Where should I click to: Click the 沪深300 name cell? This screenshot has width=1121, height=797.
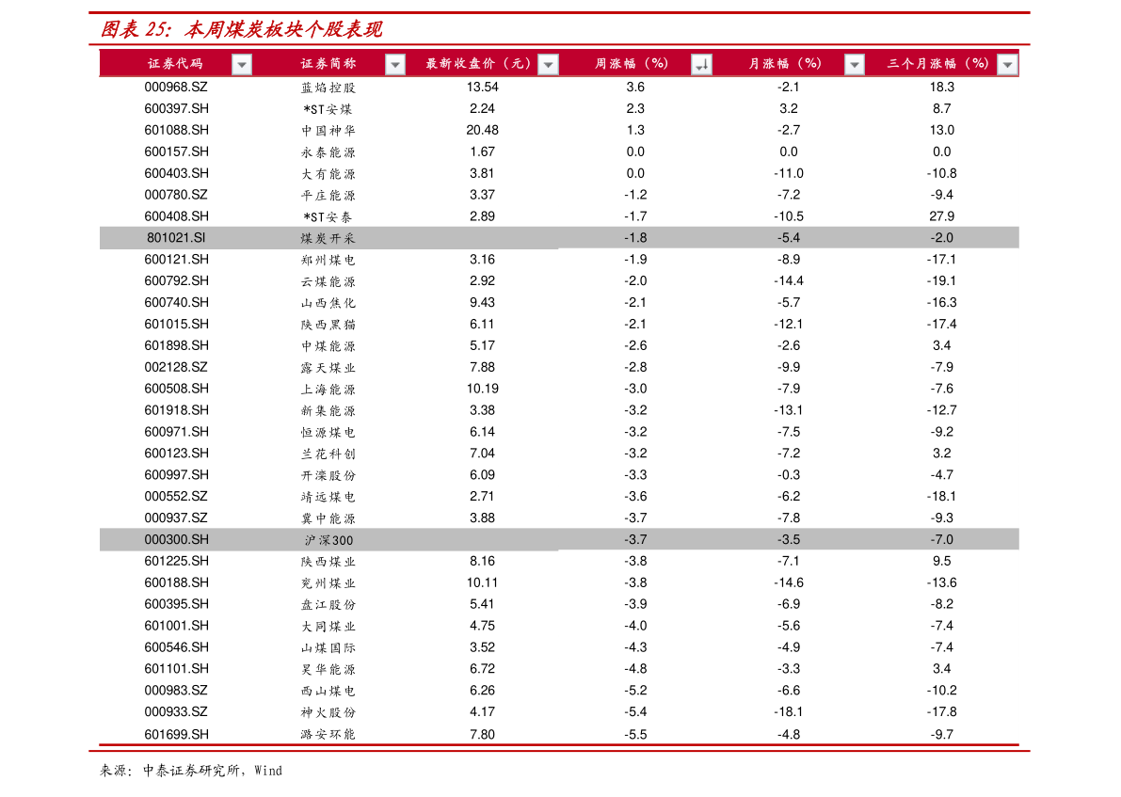click(328, 540)
